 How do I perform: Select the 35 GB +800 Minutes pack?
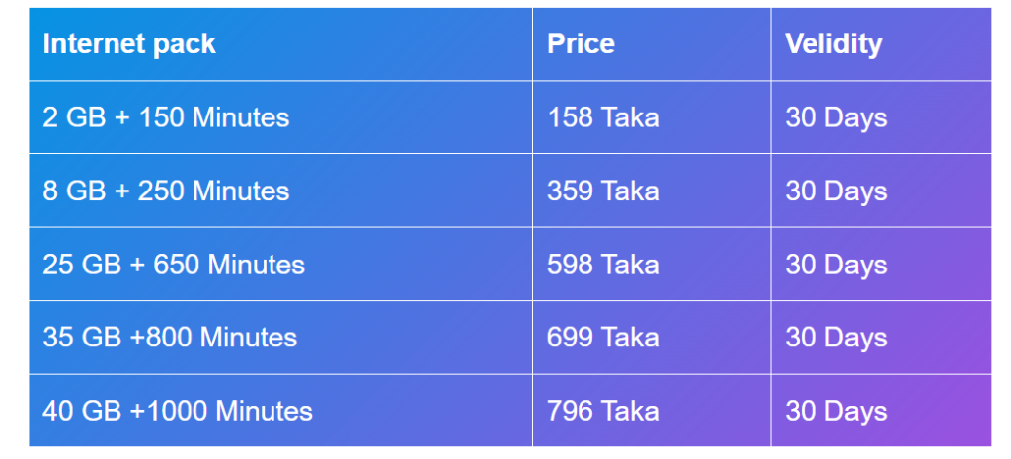tap(170, 338)
